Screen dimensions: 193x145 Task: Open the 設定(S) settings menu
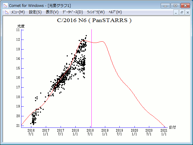coord(35,12)
